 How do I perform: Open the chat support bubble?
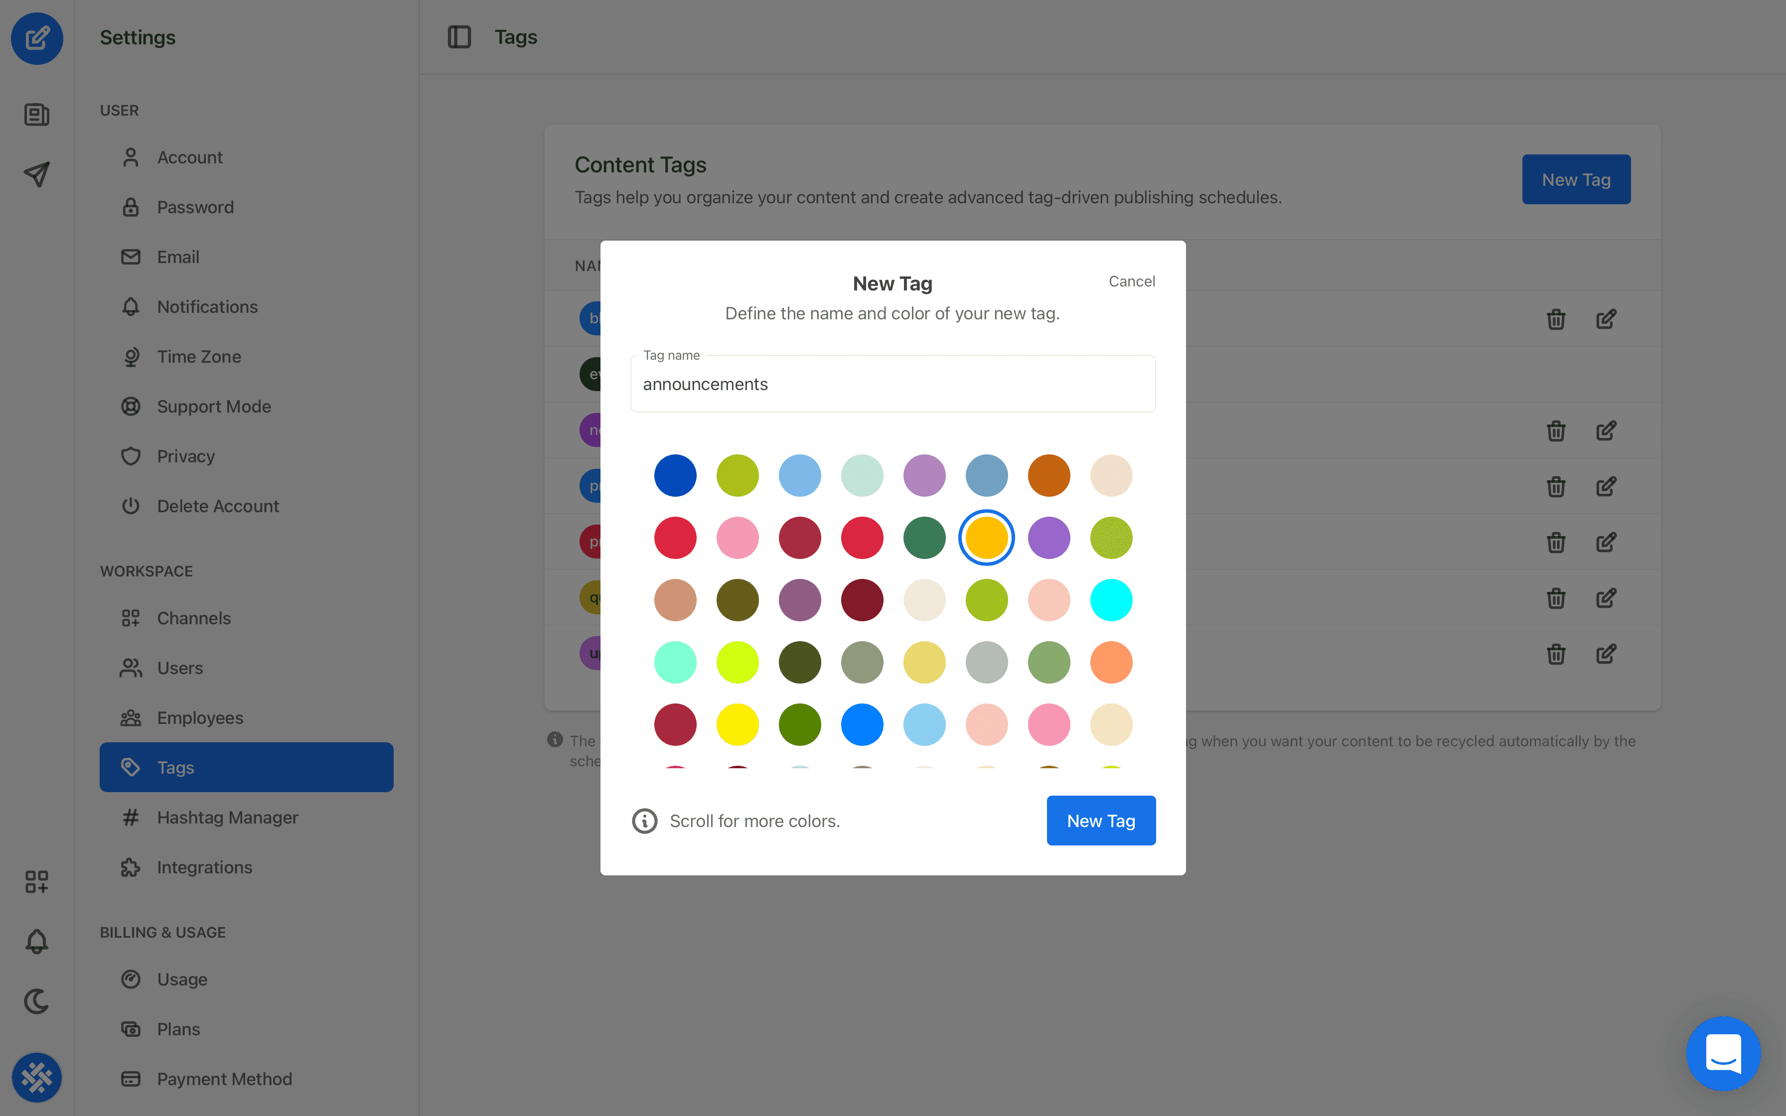tap(1723, 1053)
